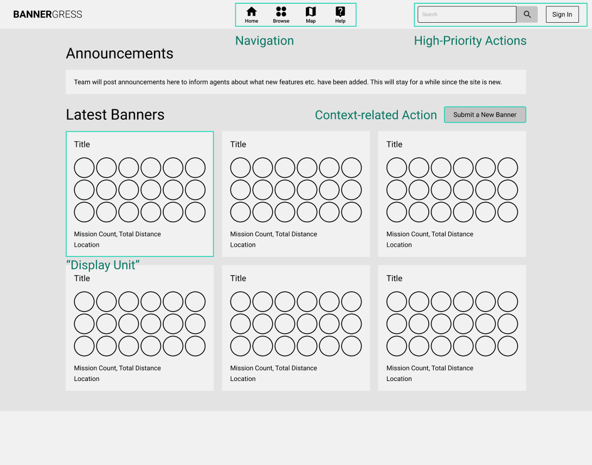592x465 pixels.
Task: Open the bottom-middle banner card title
Action: (x=239, y=278)
